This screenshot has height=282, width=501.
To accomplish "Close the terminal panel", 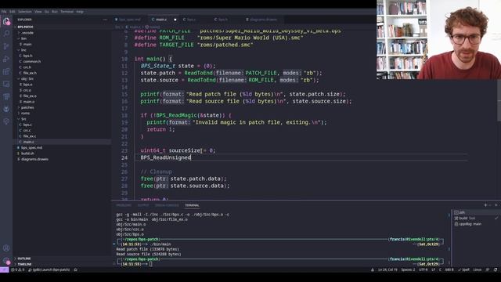I will (496, 205).
